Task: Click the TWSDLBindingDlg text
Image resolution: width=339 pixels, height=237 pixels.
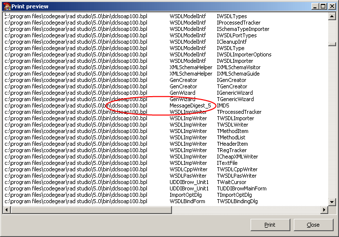Action: pos(237,201)
